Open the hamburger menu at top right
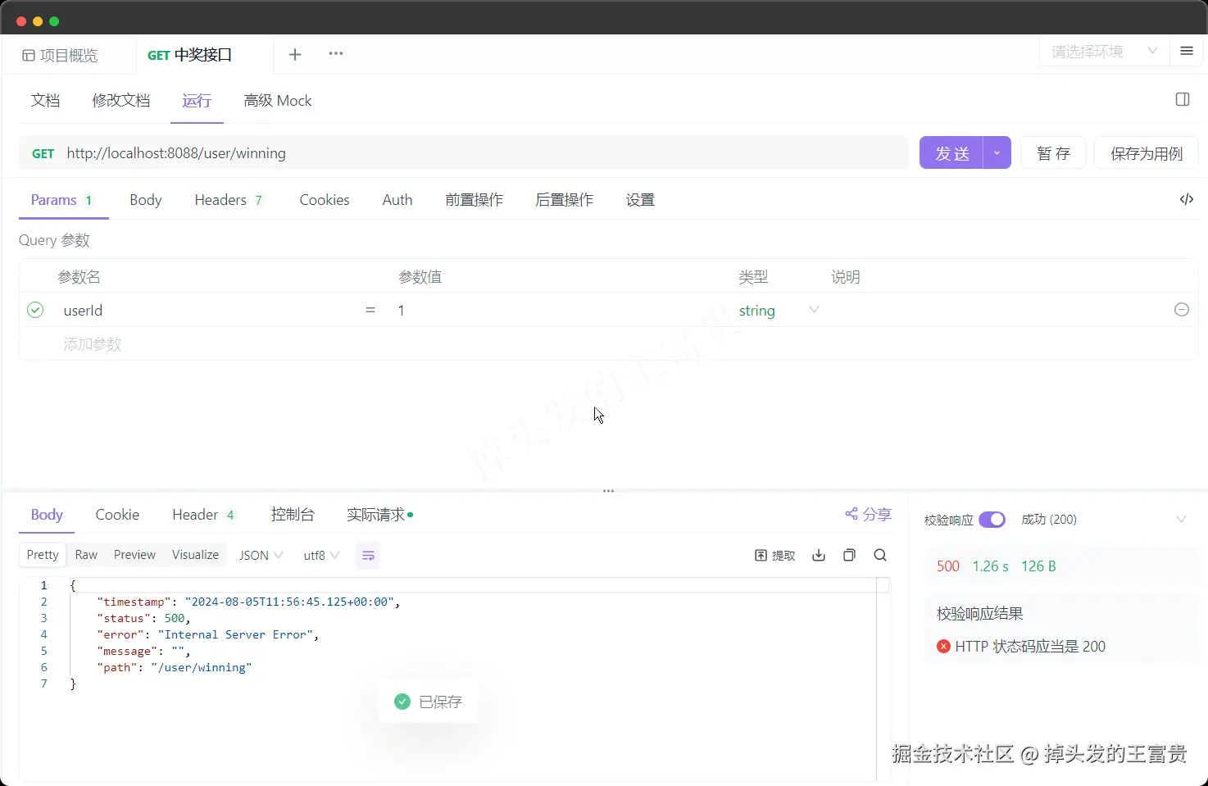This screenshot has width=1208, height=786. (x=1186, y=51)
